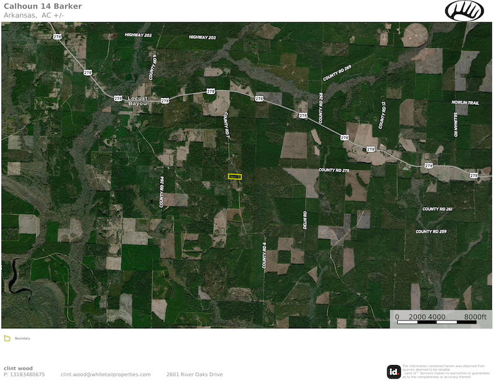Click the Delhi Rd label
494x381 pixels.
[304, 221]
